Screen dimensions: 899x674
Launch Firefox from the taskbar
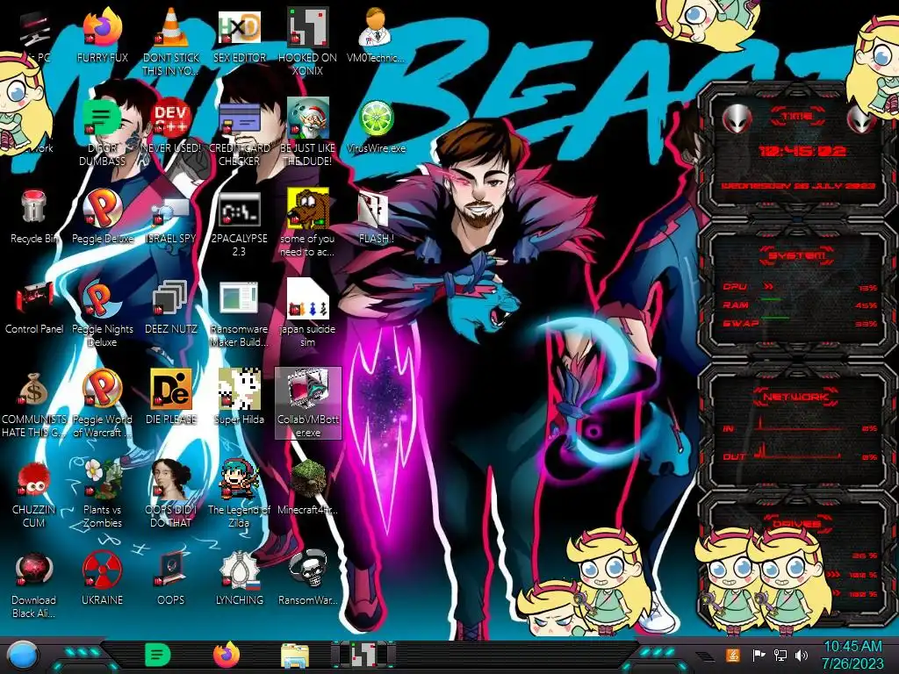tap(226, 655)
